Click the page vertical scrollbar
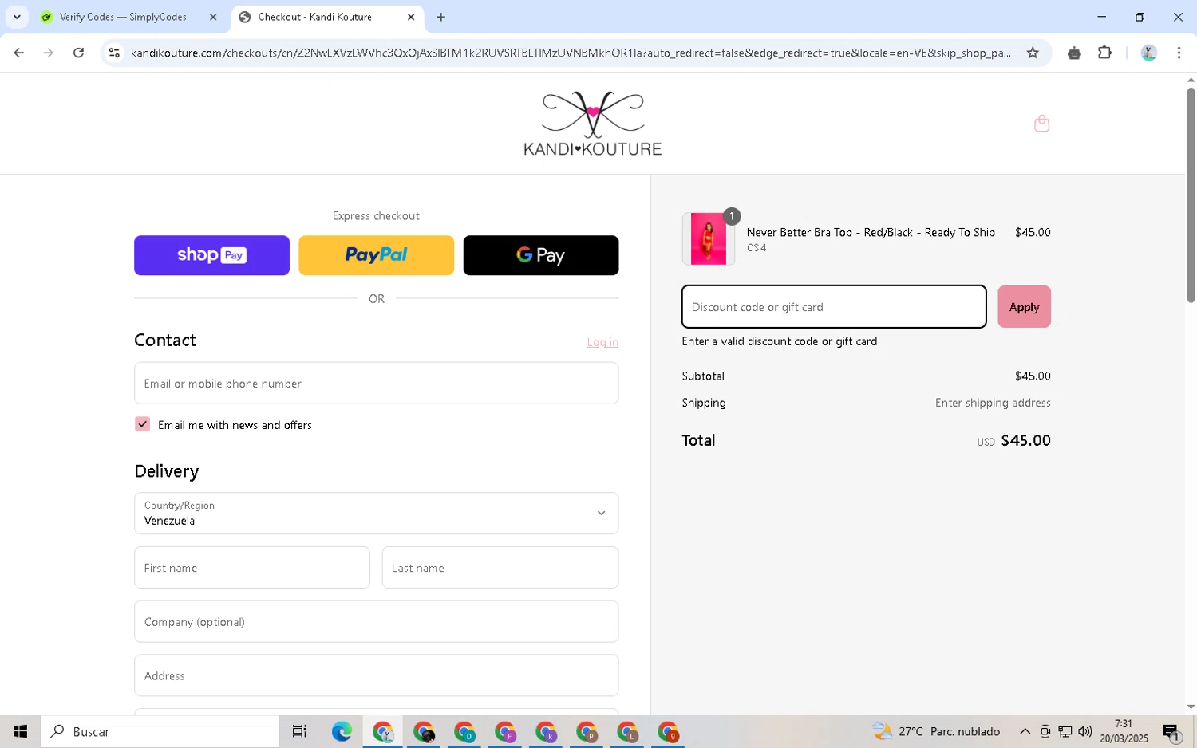Image resolution: width=1197 pixels, height=748 pixels. pyautogui.click(x=1191, y=195)
